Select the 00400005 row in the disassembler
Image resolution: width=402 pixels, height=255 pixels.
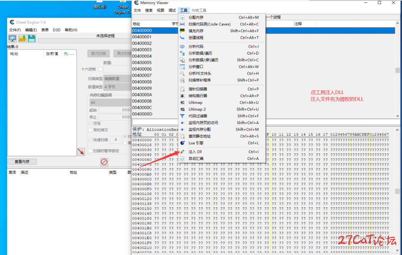155,63
